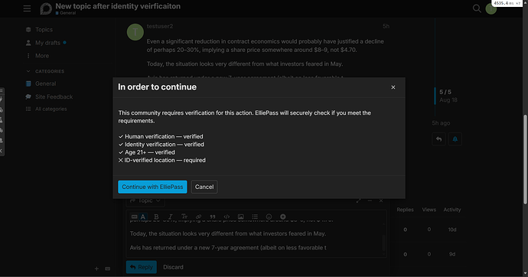Click "Age 21+ — verified" line
The width and height of the screenshot is (528, 277).
pyautogui.click(x=147, y=152)
